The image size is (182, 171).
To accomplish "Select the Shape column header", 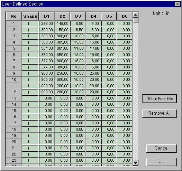I will point(30,16).
